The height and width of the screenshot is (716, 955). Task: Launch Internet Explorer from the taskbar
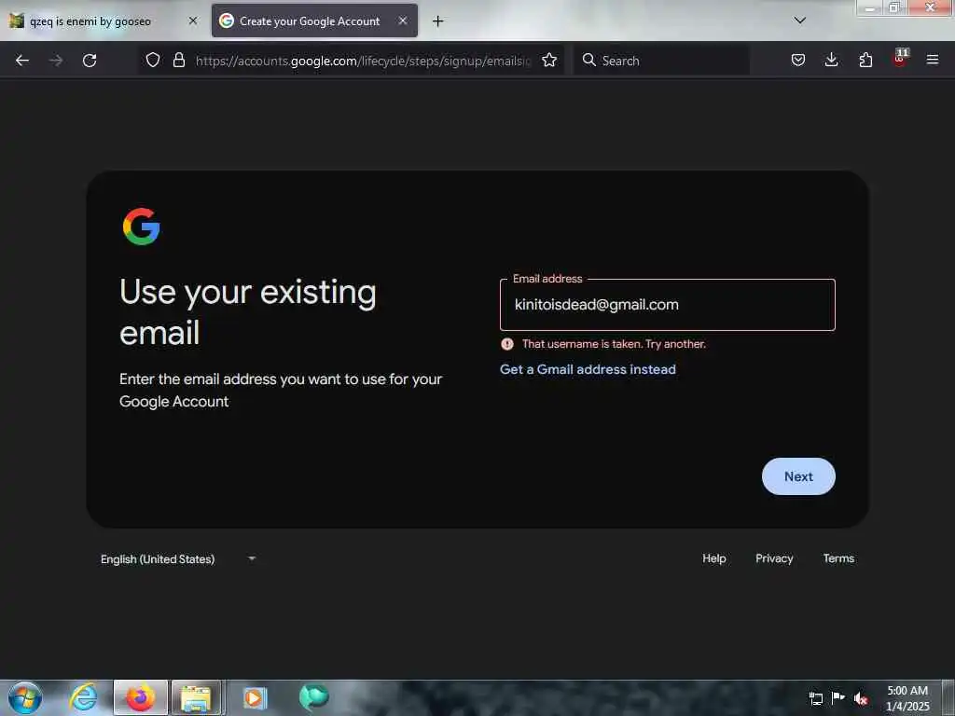pos(83,697)
